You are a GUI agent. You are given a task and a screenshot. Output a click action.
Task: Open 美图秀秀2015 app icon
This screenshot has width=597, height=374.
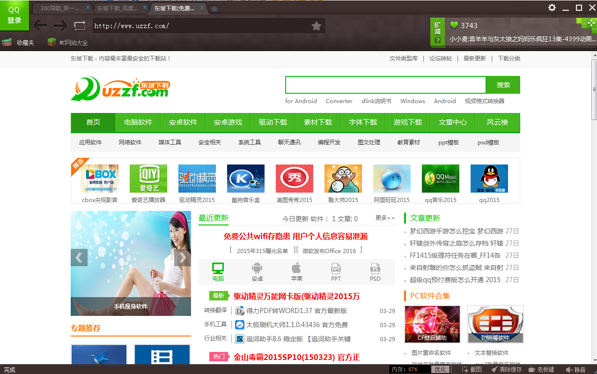point(295,179)
